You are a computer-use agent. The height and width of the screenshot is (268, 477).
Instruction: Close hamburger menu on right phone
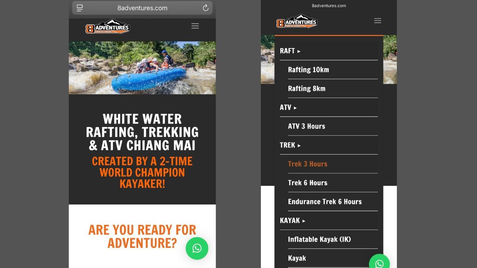point(378,21)
